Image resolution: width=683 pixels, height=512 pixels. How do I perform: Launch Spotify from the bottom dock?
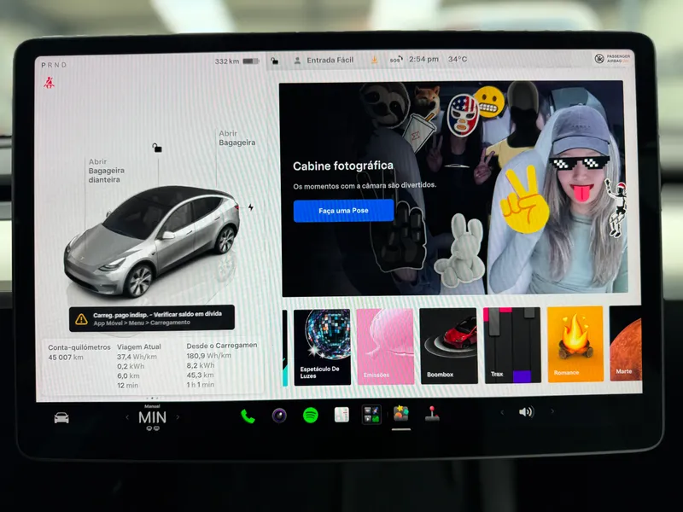(x=310, y=416)
